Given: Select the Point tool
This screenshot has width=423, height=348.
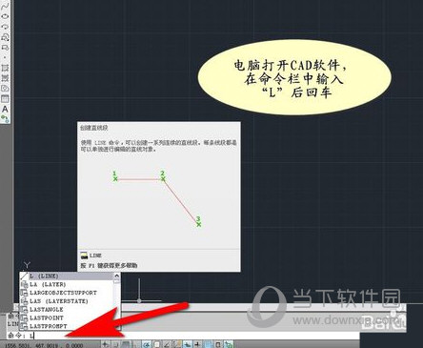Looking at the screenshot, I should coord(5,57).
